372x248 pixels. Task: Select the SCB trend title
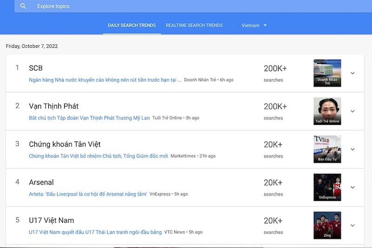(x=36, y=68)
